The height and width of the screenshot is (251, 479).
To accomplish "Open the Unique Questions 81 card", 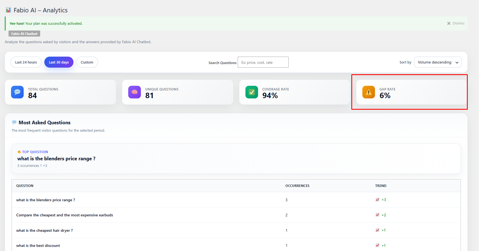I will (x=178, y=92).
